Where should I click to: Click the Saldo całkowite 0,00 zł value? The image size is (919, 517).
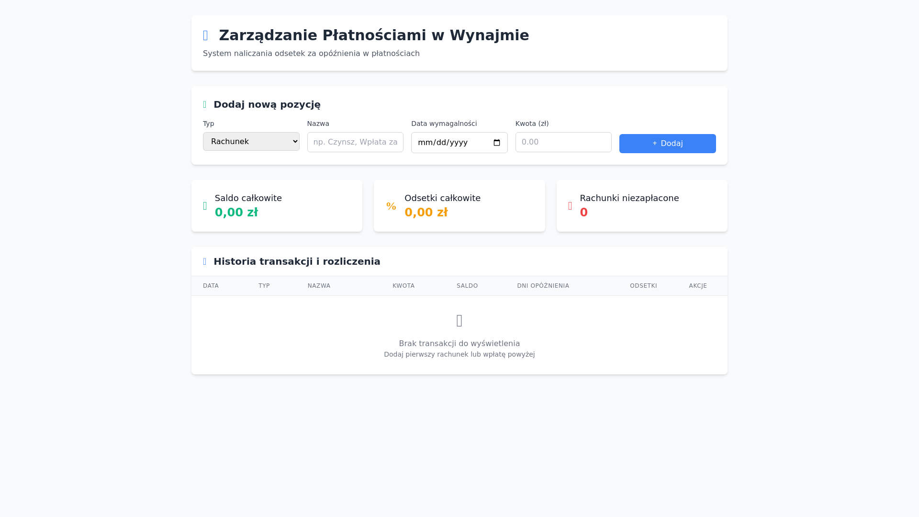236,213
